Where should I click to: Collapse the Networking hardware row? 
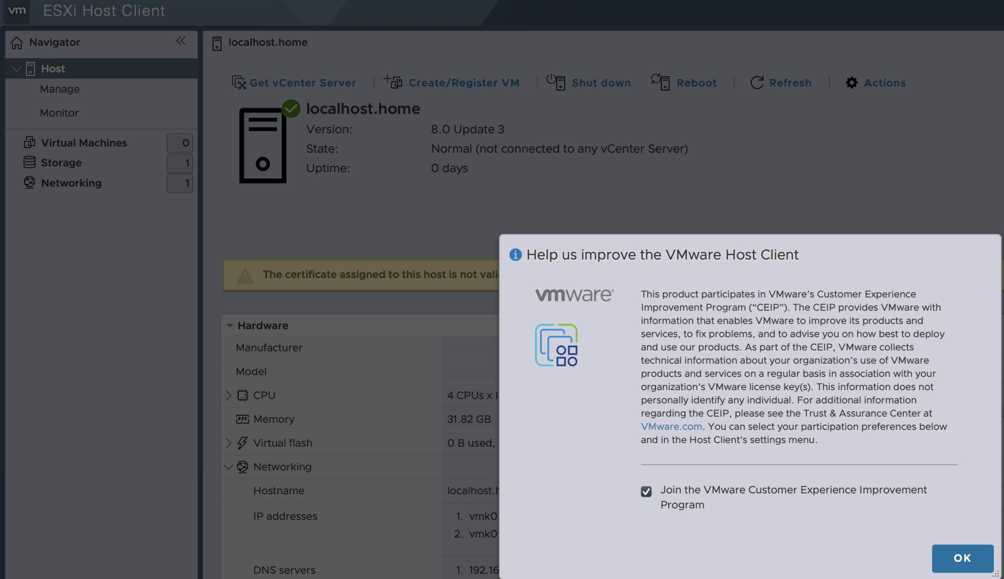(x=228, y=467)
